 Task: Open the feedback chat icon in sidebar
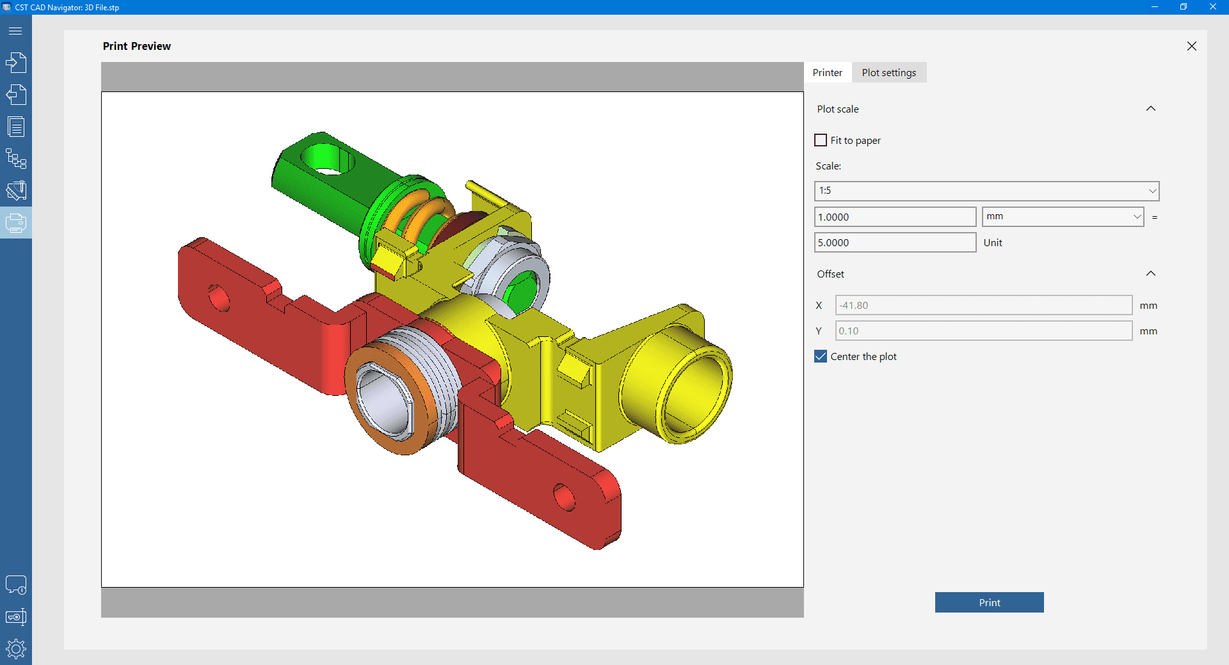16,585
